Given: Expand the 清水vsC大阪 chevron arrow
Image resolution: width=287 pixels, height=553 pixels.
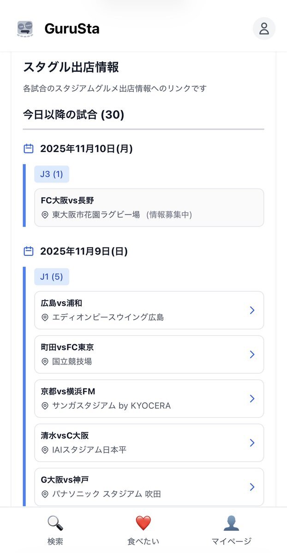Looking at the screenshot, I should pos(252,443).
